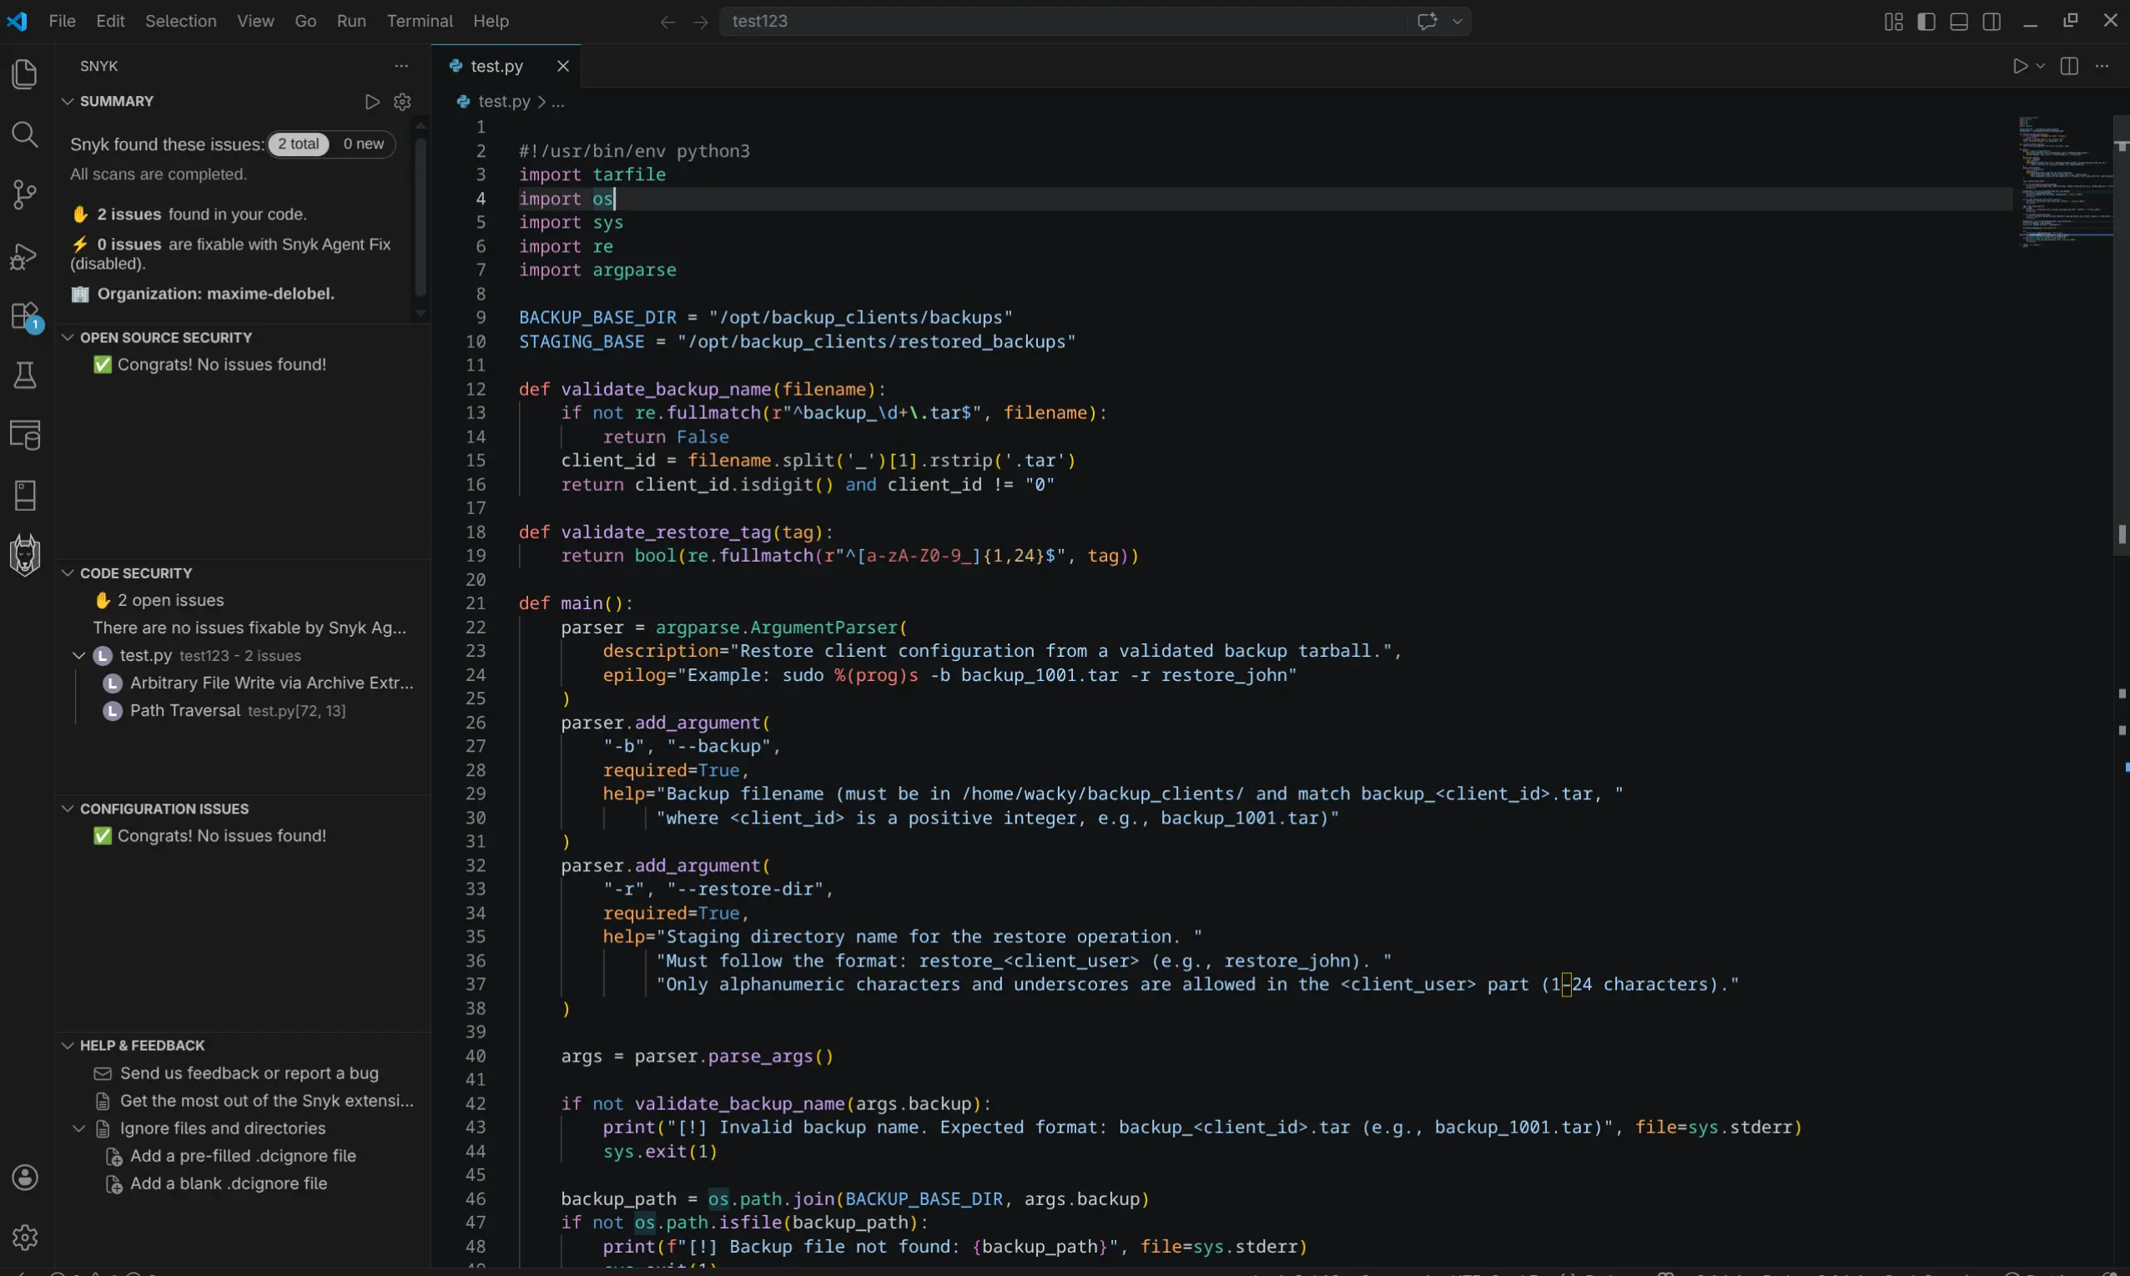Viewport: 2130px width, 1276px height.
Task: Open Add a pre-filled .dcignore file
Action: click(x=244, y=1156)
